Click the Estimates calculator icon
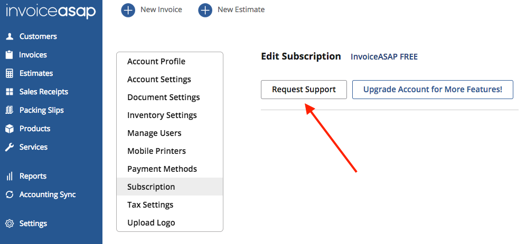Viewport: 526px width, 244px height. 9,73
